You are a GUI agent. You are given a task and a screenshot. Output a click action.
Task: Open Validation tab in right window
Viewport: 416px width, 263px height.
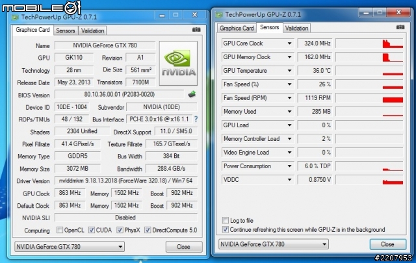pyautogui.click(x=296, y=28)
